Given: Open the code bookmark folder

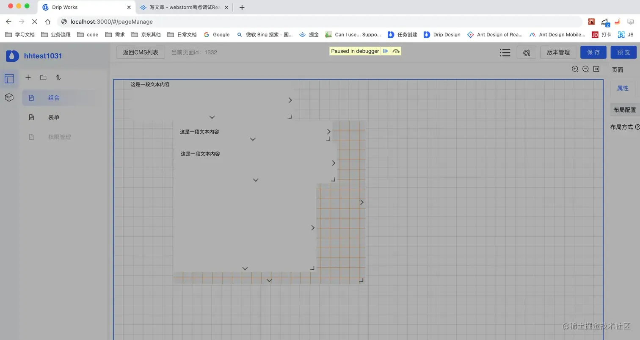Looking at the screenshot, I should coord(88,35).
